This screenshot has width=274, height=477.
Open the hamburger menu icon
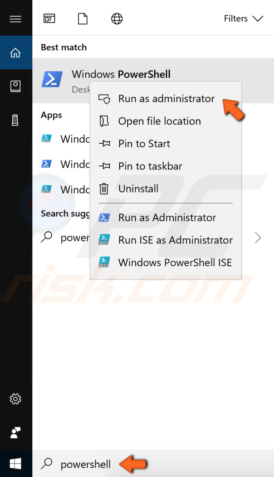pos(16,19)
